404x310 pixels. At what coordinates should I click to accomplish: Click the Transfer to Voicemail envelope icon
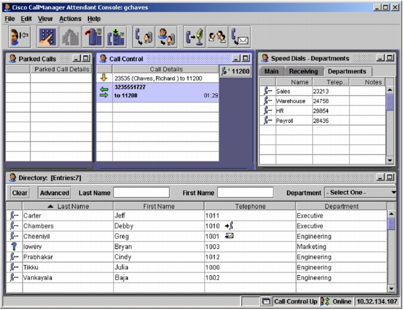(x=240, y=37)
